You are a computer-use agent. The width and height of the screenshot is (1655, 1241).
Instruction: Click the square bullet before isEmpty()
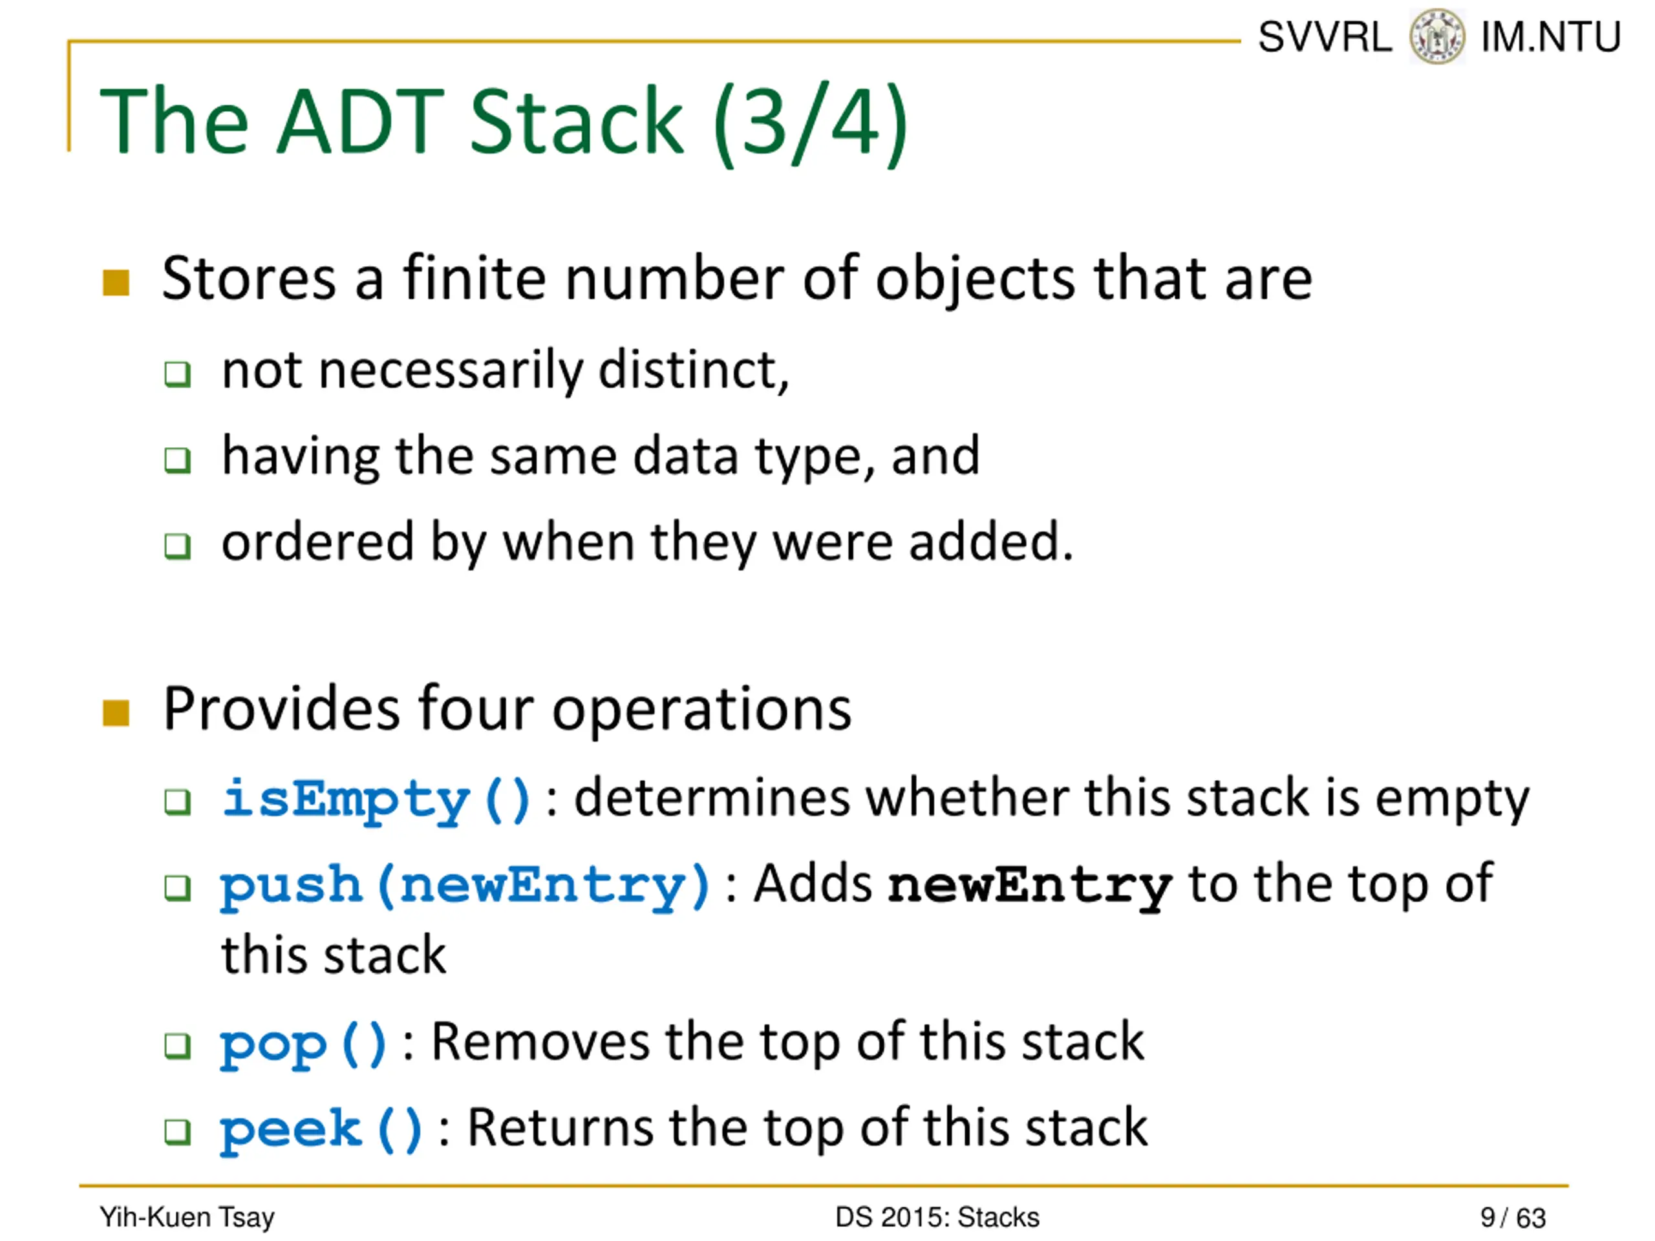(x=177, y=802)
